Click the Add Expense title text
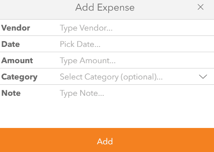 click(x=105, y=7)
